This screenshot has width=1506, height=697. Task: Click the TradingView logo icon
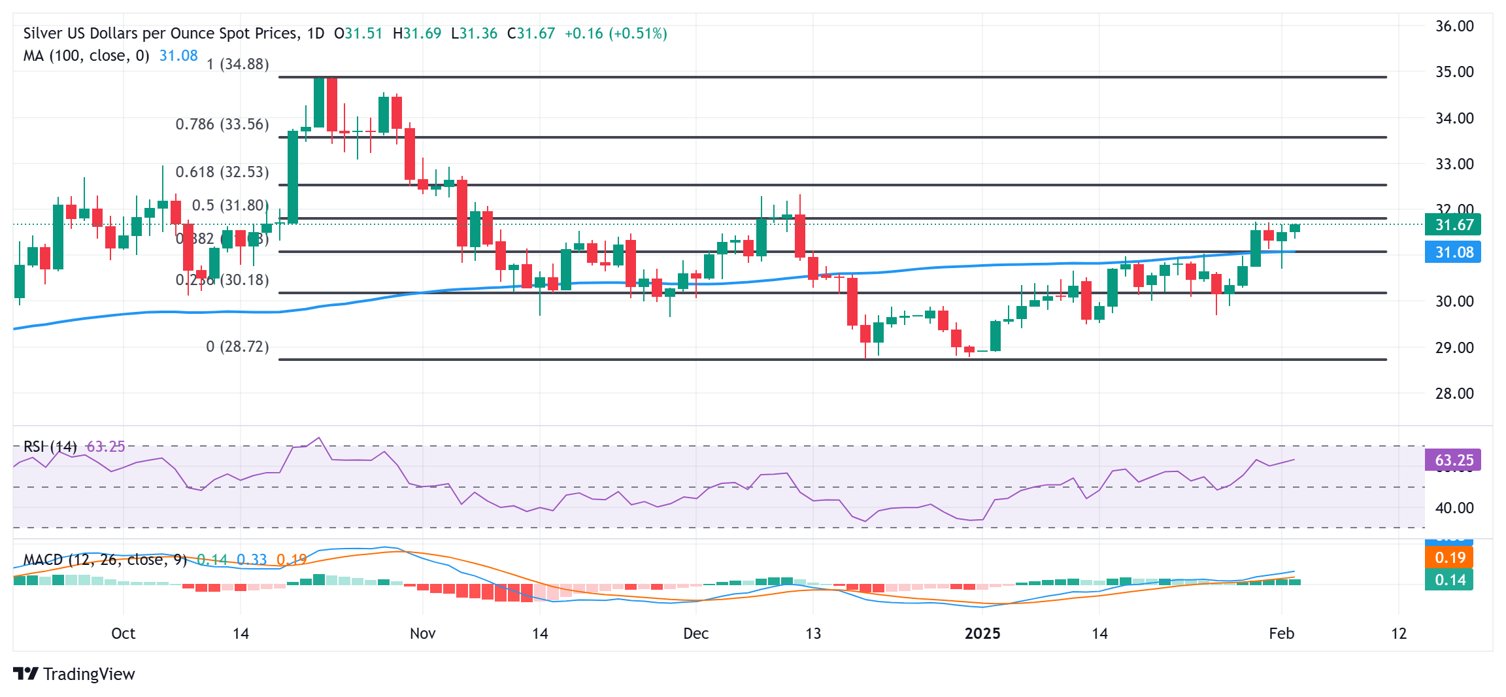(x=26, y=673)
